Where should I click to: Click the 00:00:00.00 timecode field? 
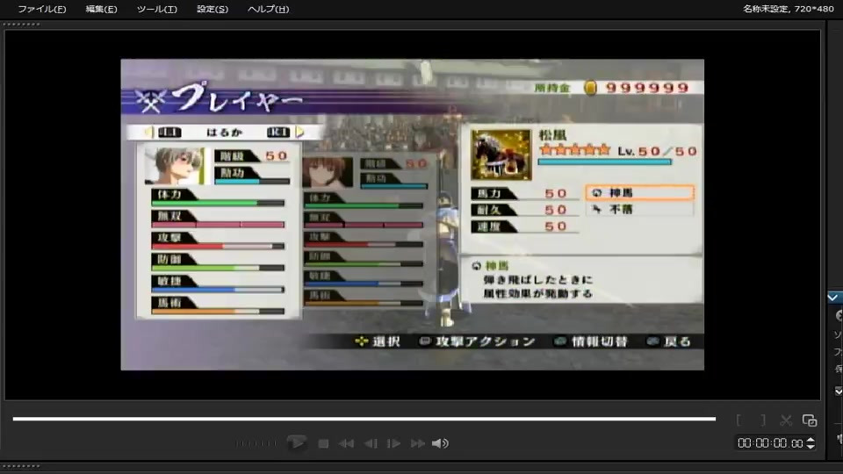(x=770, y=443)
